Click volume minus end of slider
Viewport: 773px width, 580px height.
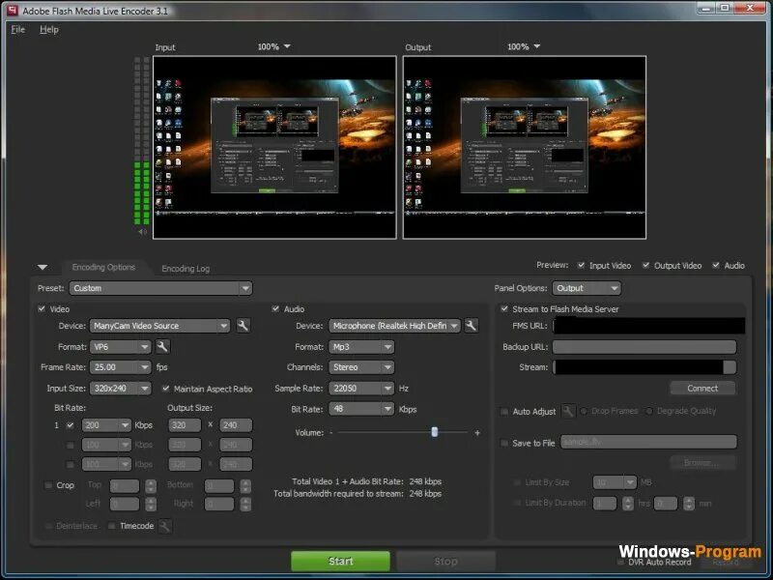[x=331, y=432]
